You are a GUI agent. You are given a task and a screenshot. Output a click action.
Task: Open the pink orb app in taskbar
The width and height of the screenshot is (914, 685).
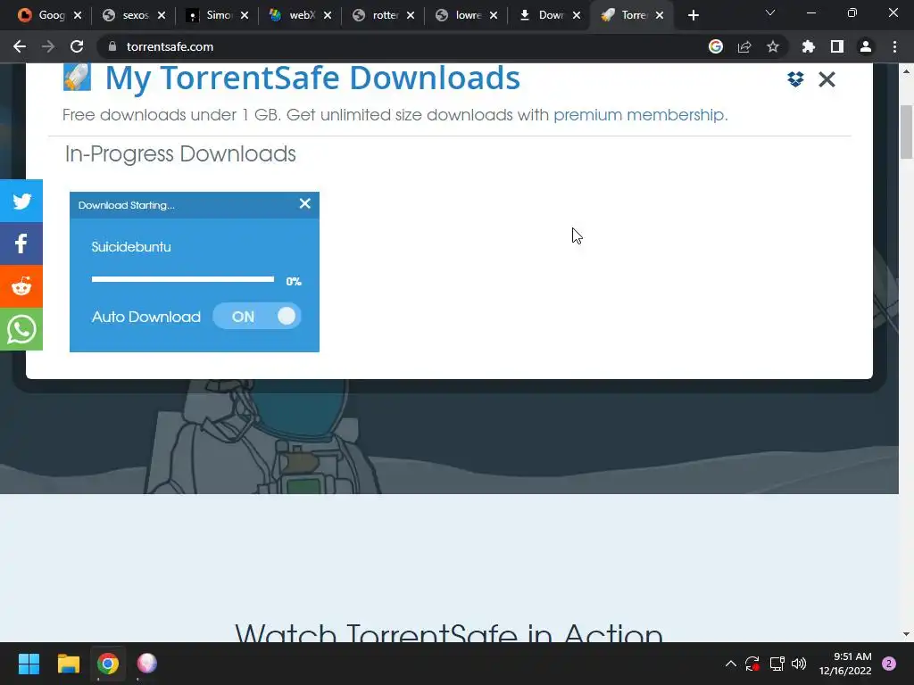pos(147,664)
